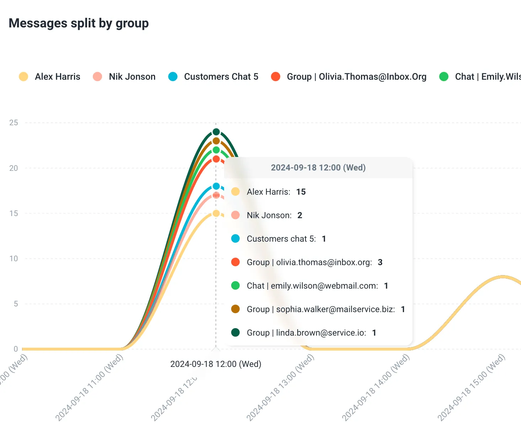The width and height of the screenshot is (521, 447).
Task: Toggle the Alex Harris legend series
Action: point(49,77)
